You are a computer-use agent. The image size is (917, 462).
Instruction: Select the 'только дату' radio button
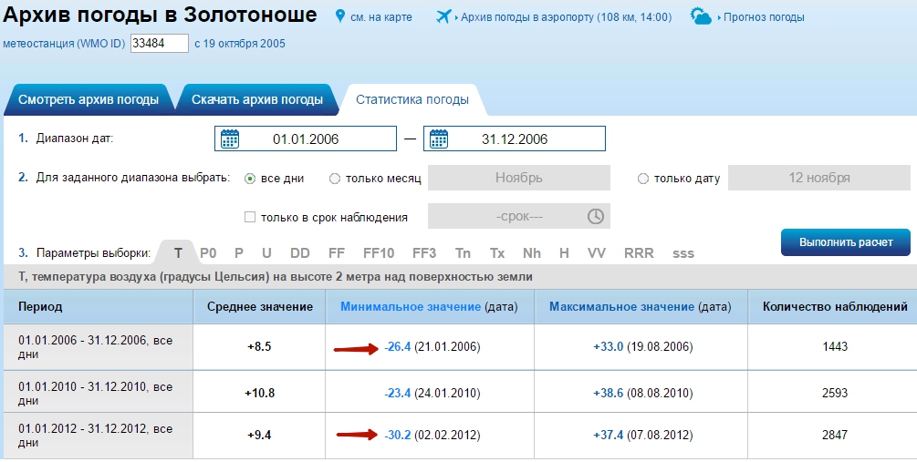[x=642, y=179]
